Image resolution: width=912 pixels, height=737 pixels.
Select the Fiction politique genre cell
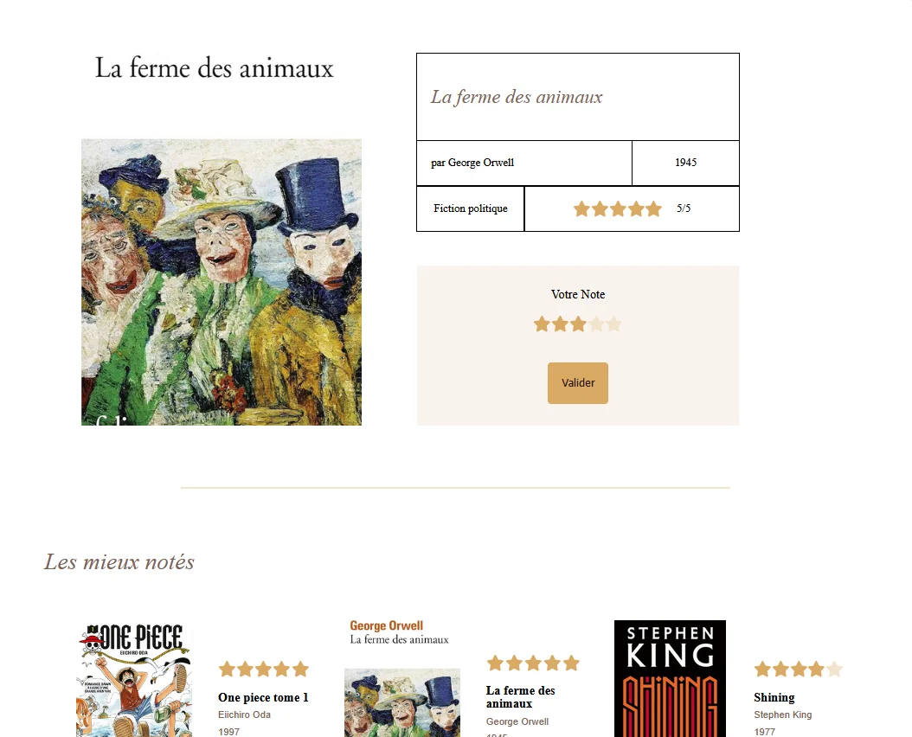pyautogui.click(x=470, y=208)
